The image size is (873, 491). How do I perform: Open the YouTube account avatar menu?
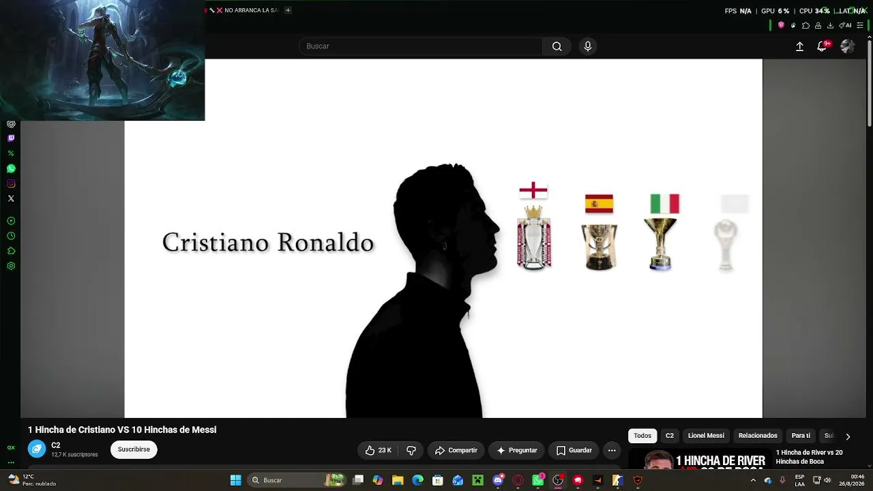848,46
